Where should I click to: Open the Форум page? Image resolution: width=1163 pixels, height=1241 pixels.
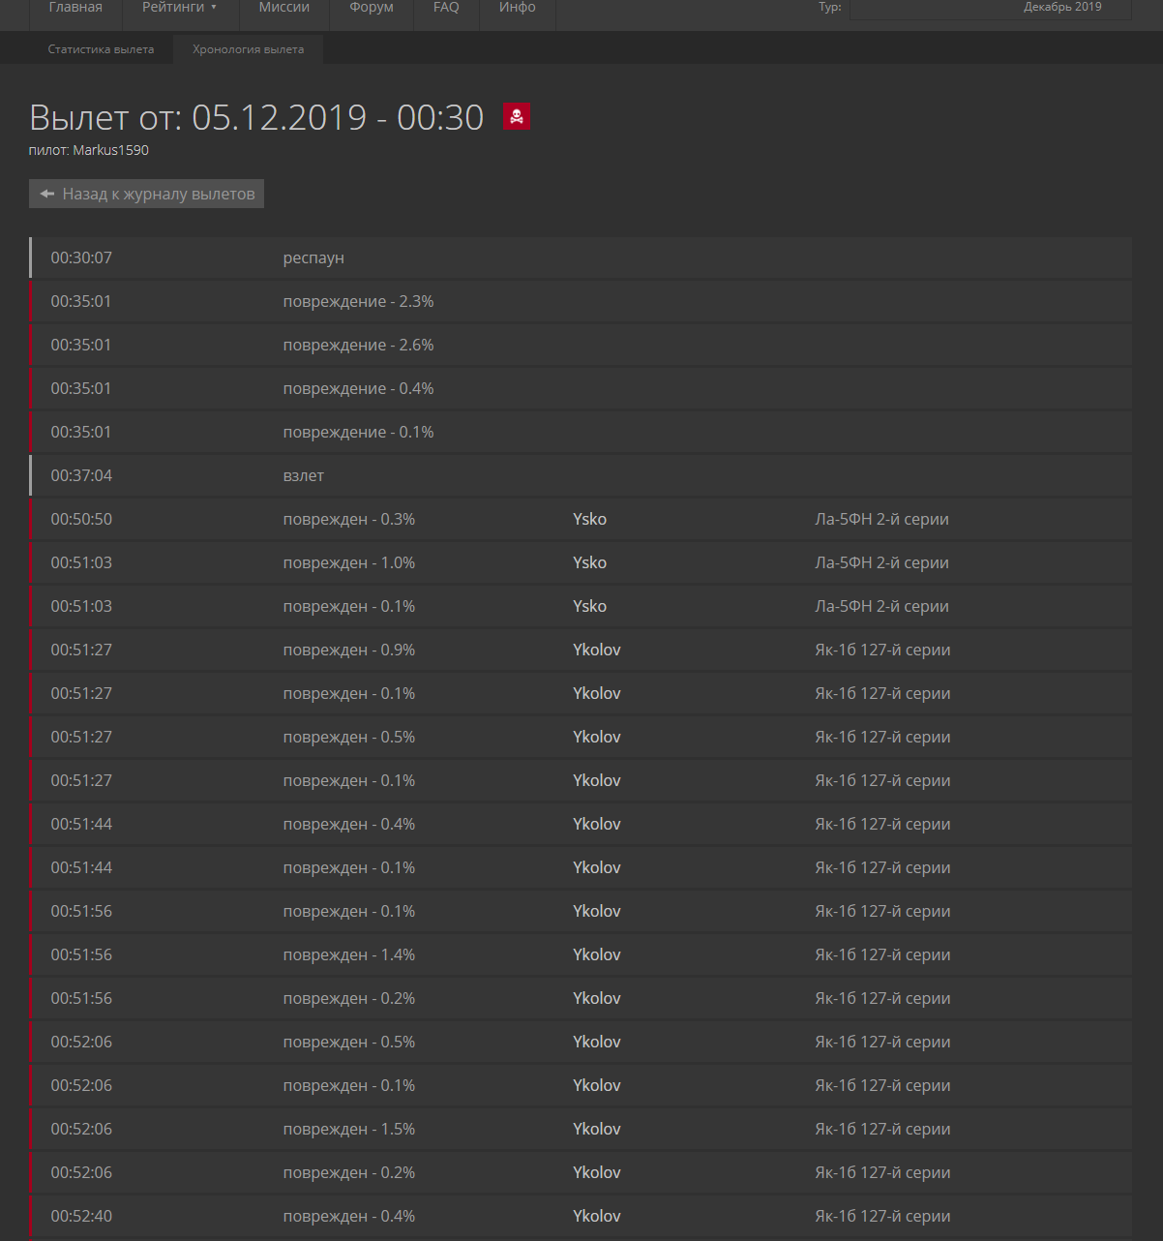click(x=372, y=8)
